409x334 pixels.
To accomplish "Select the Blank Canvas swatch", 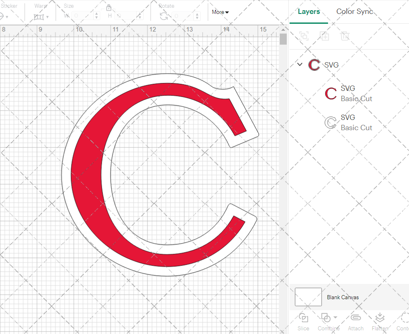I will click(308, 297).
